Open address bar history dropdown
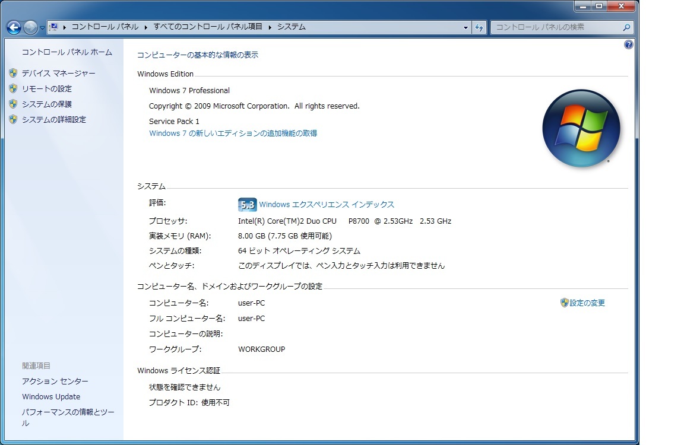 point(465,27)
